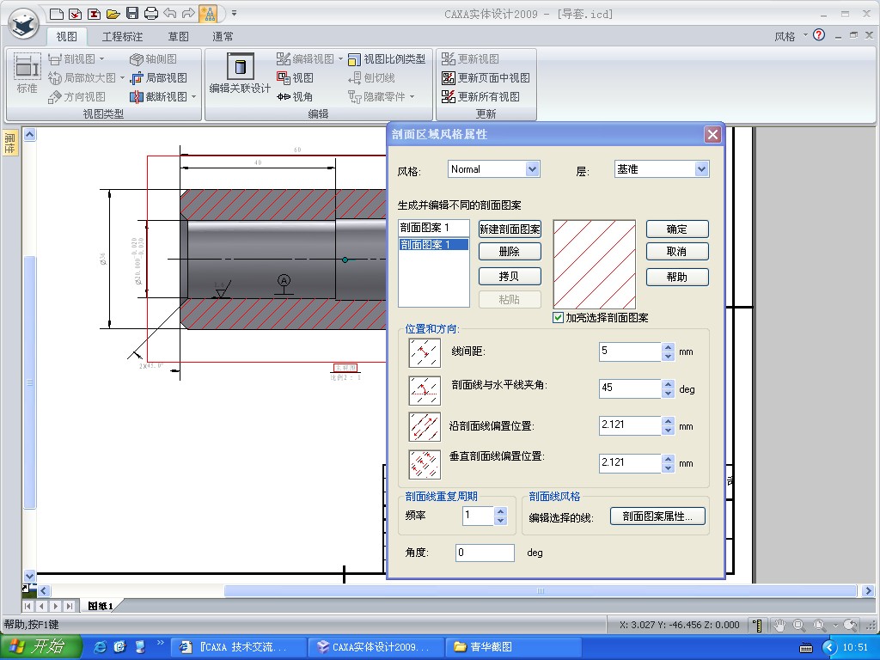Click the 帮助 help button in dialog

tap(677, 277)
